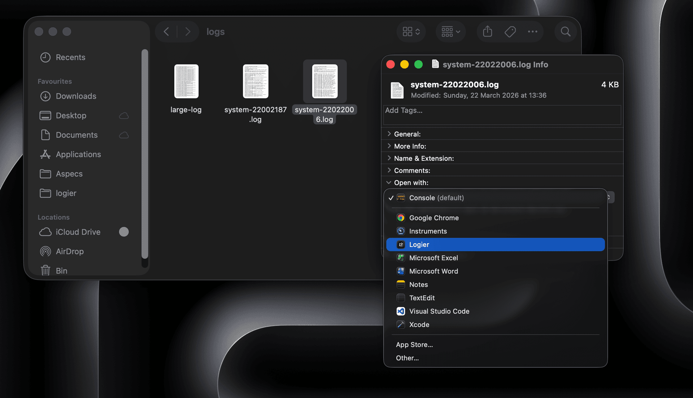Open the More actions ellipsis menu

(x=532, y=32)
